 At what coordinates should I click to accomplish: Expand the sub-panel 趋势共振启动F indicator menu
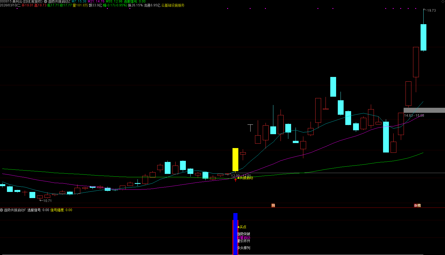point(2,210)
